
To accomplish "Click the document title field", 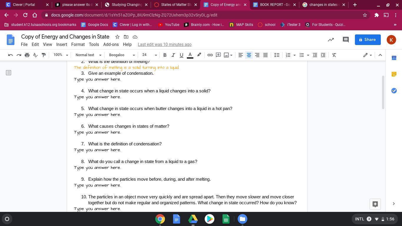I will tap(65, 37).
